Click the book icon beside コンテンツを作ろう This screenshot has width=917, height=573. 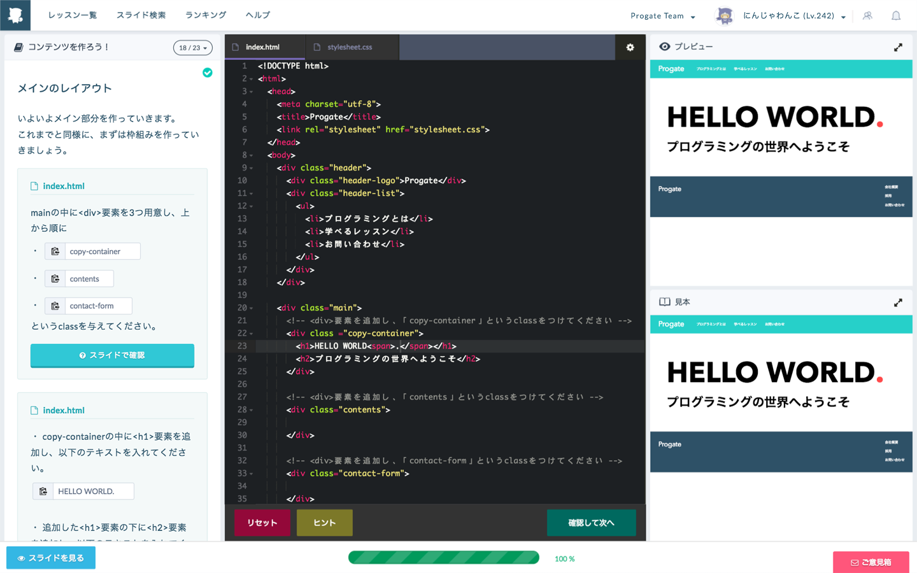pos(18,47)
